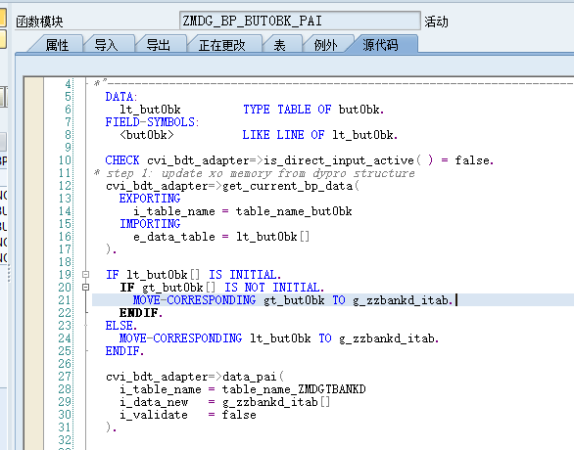
Task: Click the DATA: keyword on line 5
Action: click(121, 97)
